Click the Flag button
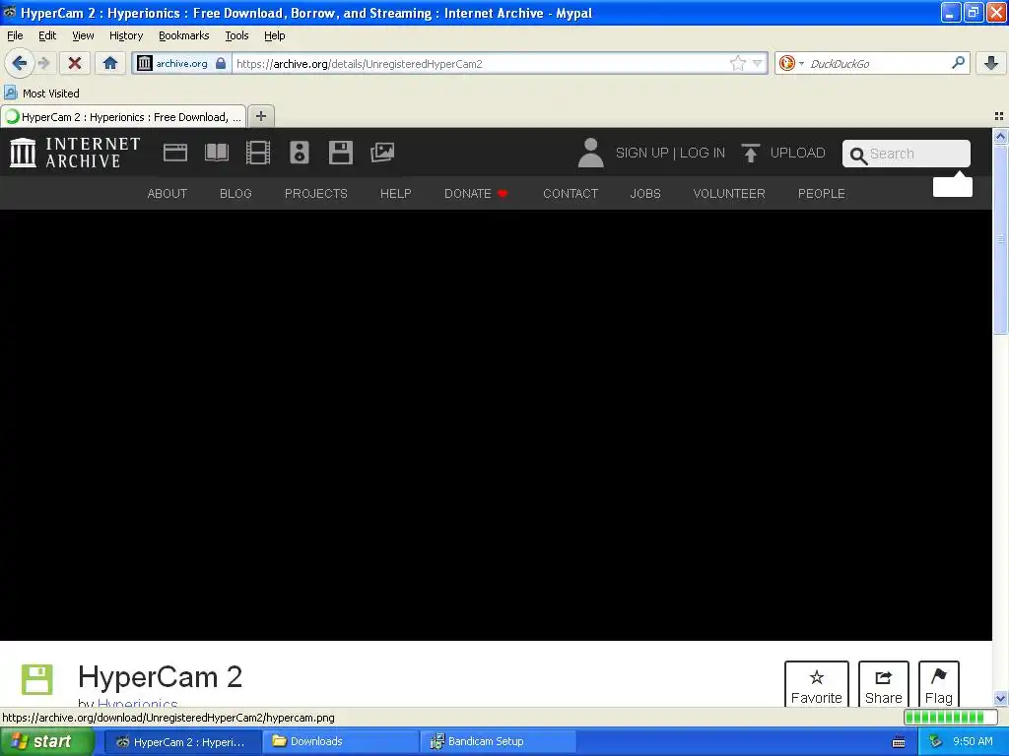 (939, 685)
